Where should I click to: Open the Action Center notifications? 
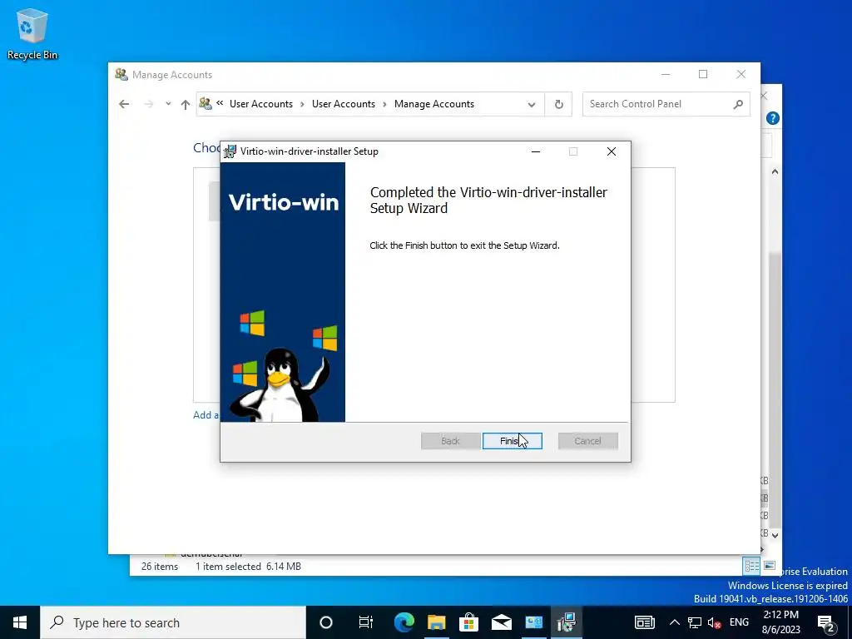(x=826, y=622)
